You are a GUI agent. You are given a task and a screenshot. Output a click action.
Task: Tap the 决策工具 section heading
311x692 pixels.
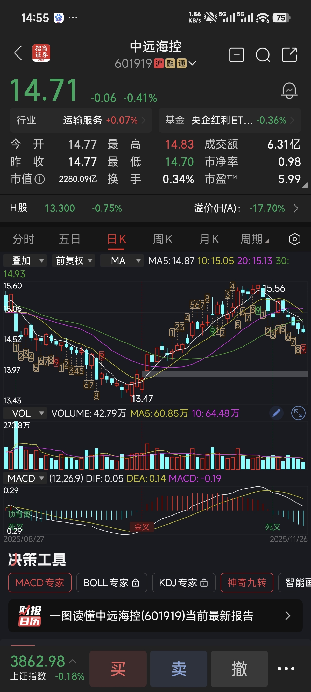coord(37,560)
